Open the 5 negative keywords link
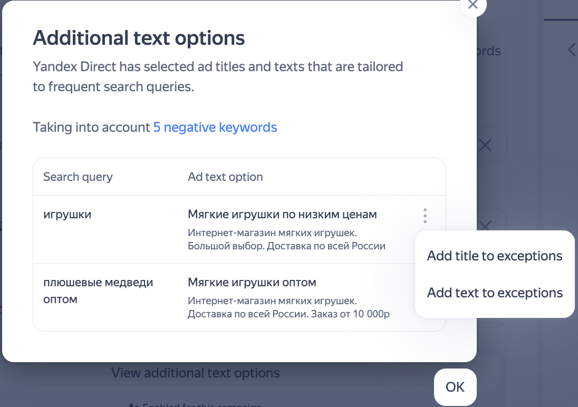The image size is (578, 407). tap(215, 127)
